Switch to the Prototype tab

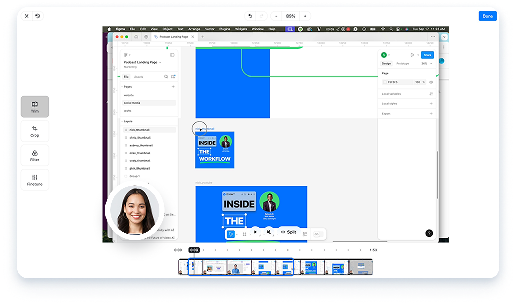point(402,64)
